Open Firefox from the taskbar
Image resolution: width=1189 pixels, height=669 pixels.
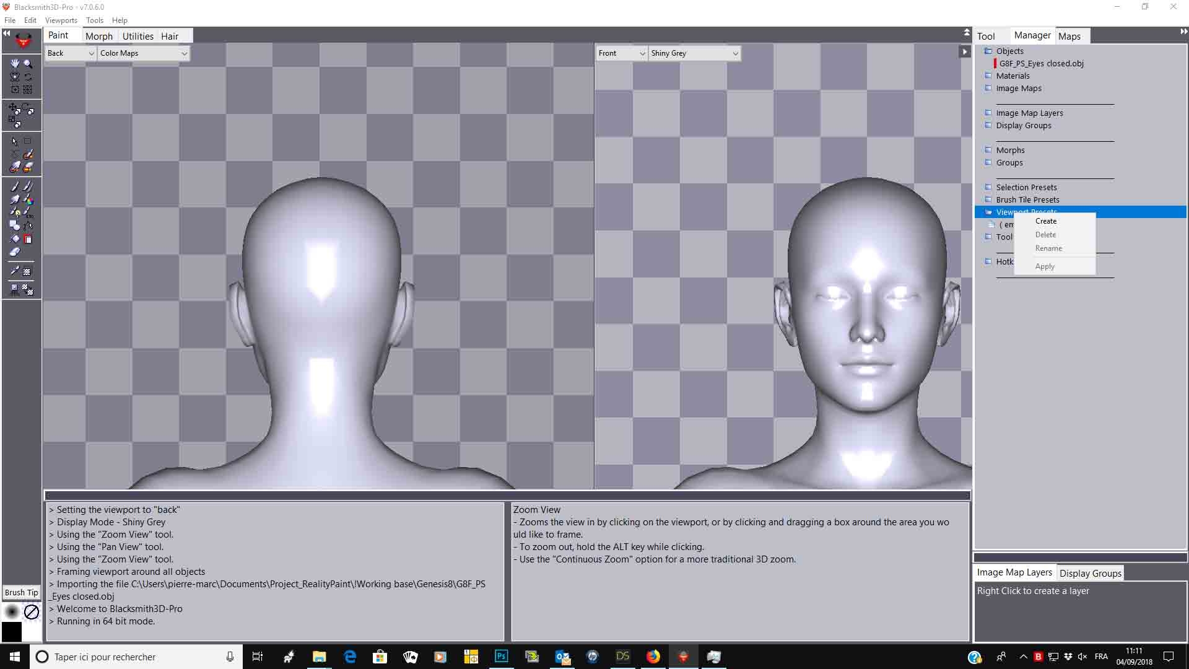point(653,657)
